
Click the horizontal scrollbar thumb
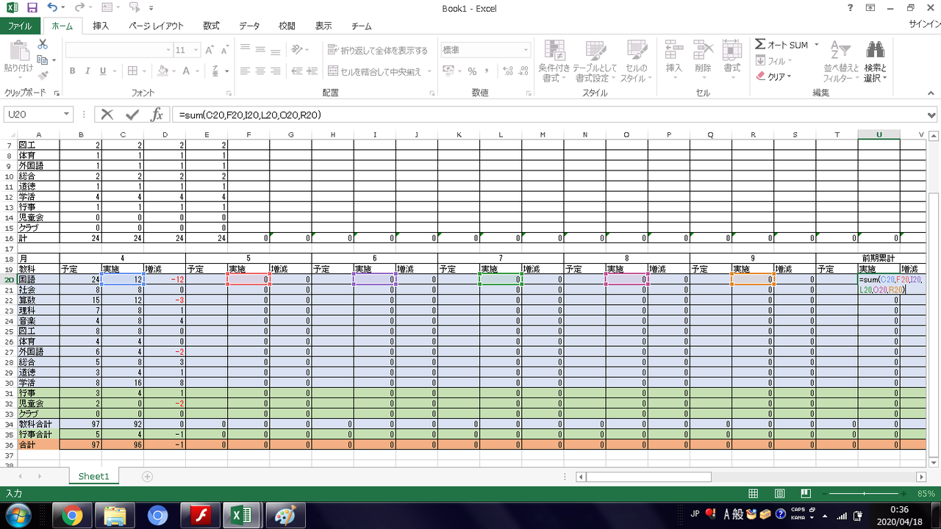[648, 477]
